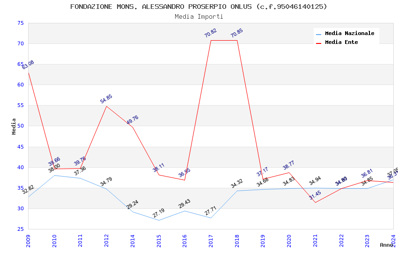This screenshot has width=398, height=257.
Task: Click the 25 value on Media axis
Action: [x=21, y=229]
